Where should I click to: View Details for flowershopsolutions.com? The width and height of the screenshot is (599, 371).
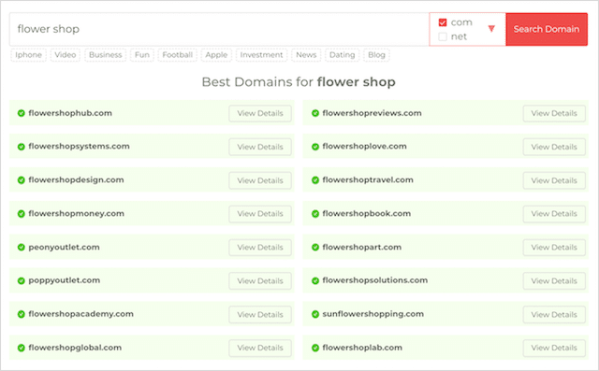(554, 281)
